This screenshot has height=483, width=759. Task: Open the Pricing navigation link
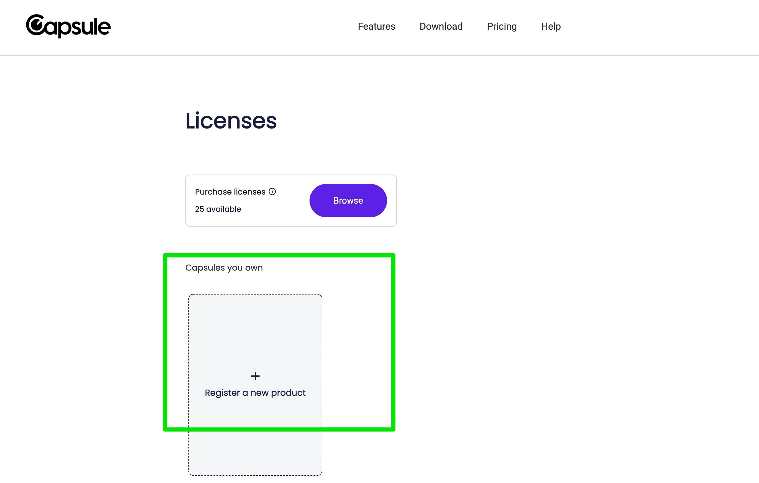point(502,26)
